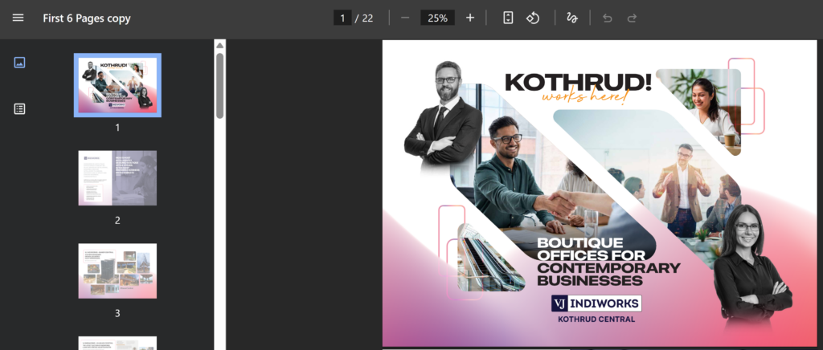Open the hamburger sidebar menu

(x=18, y=18)
